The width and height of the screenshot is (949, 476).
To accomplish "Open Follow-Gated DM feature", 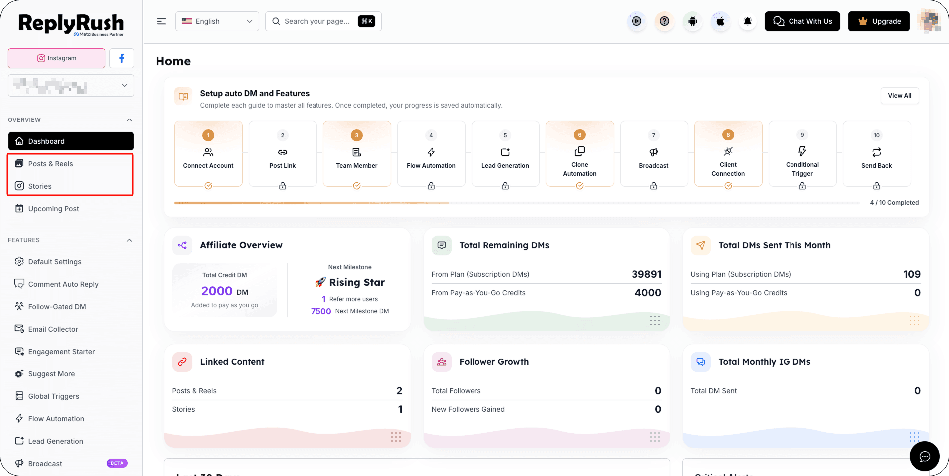I will 71,307.
